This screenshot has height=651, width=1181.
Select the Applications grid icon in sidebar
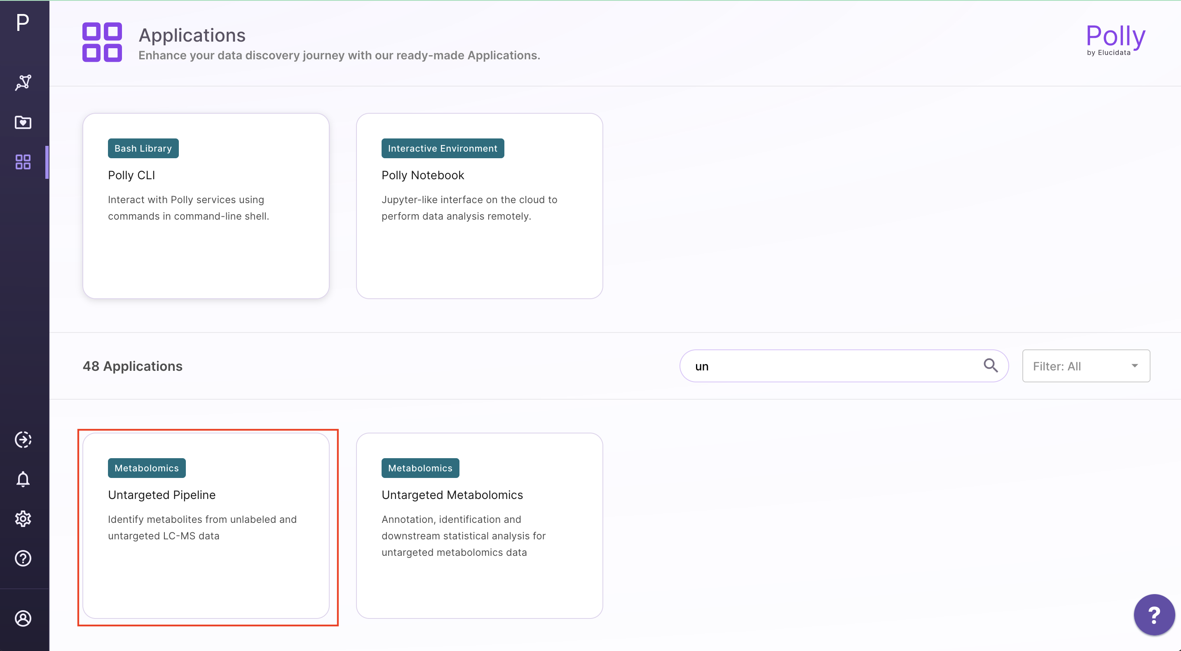(x=23, y=162)
